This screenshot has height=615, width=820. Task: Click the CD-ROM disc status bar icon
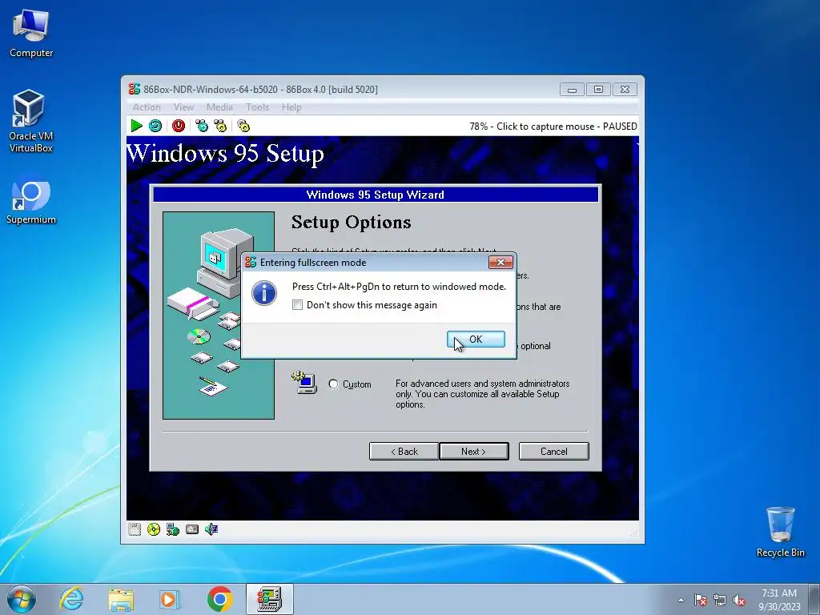pyautogui.click(x=154, y=529)
